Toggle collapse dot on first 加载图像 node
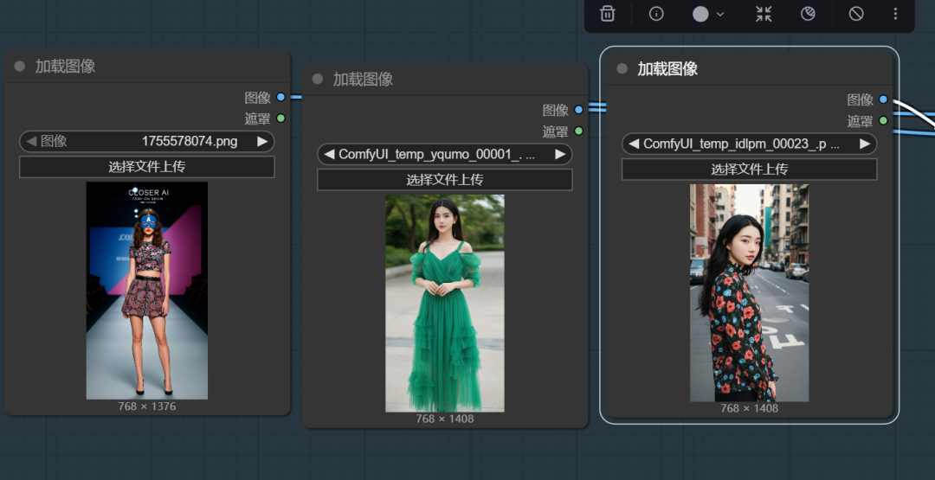 20,66
